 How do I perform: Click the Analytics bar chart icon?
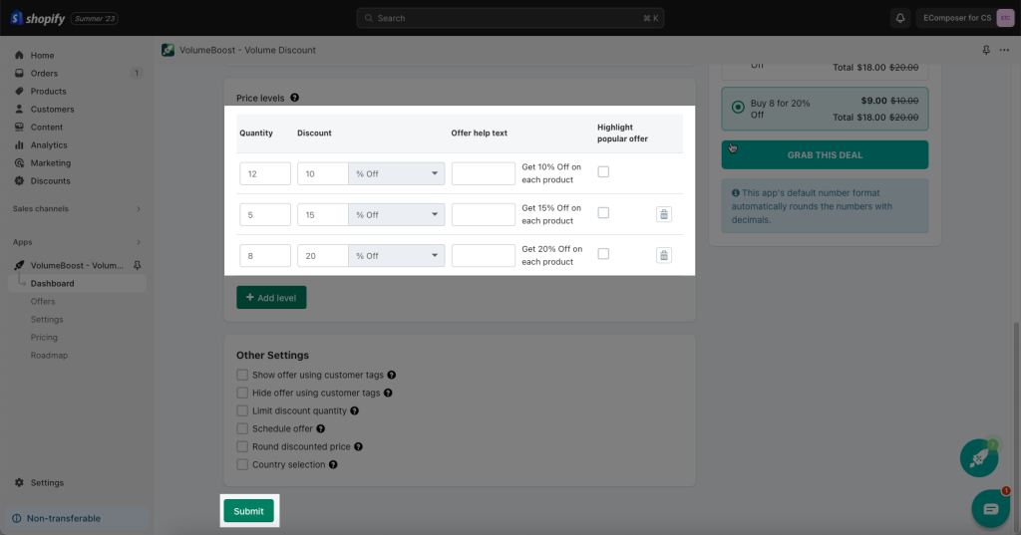point(19,145)
